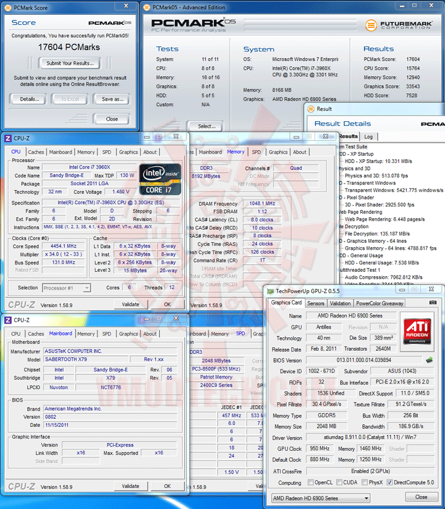Image resolution: width=445 pixels, height=509 pixels.
Task: Click the Bus Speed value 131.0 MHz
Action: click(63, 263)
